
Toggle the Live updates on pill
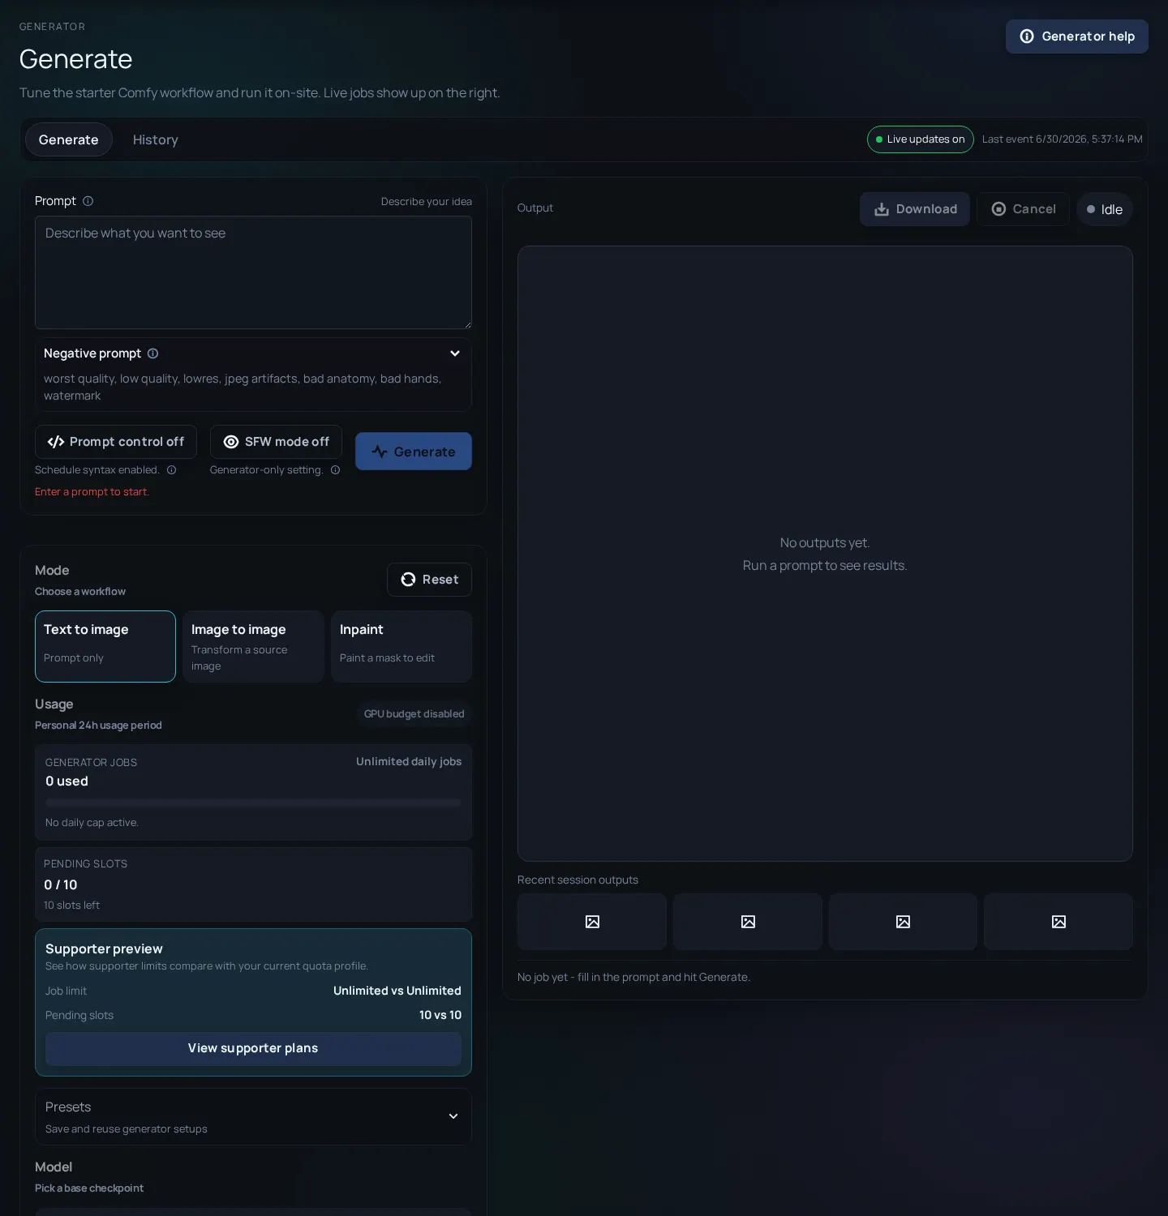click(920, 139)
